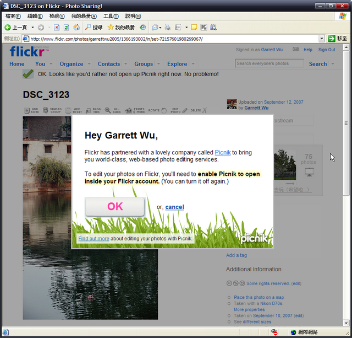Click the Refresh page icon
The image size is (352, 338).
coord(66,28)
